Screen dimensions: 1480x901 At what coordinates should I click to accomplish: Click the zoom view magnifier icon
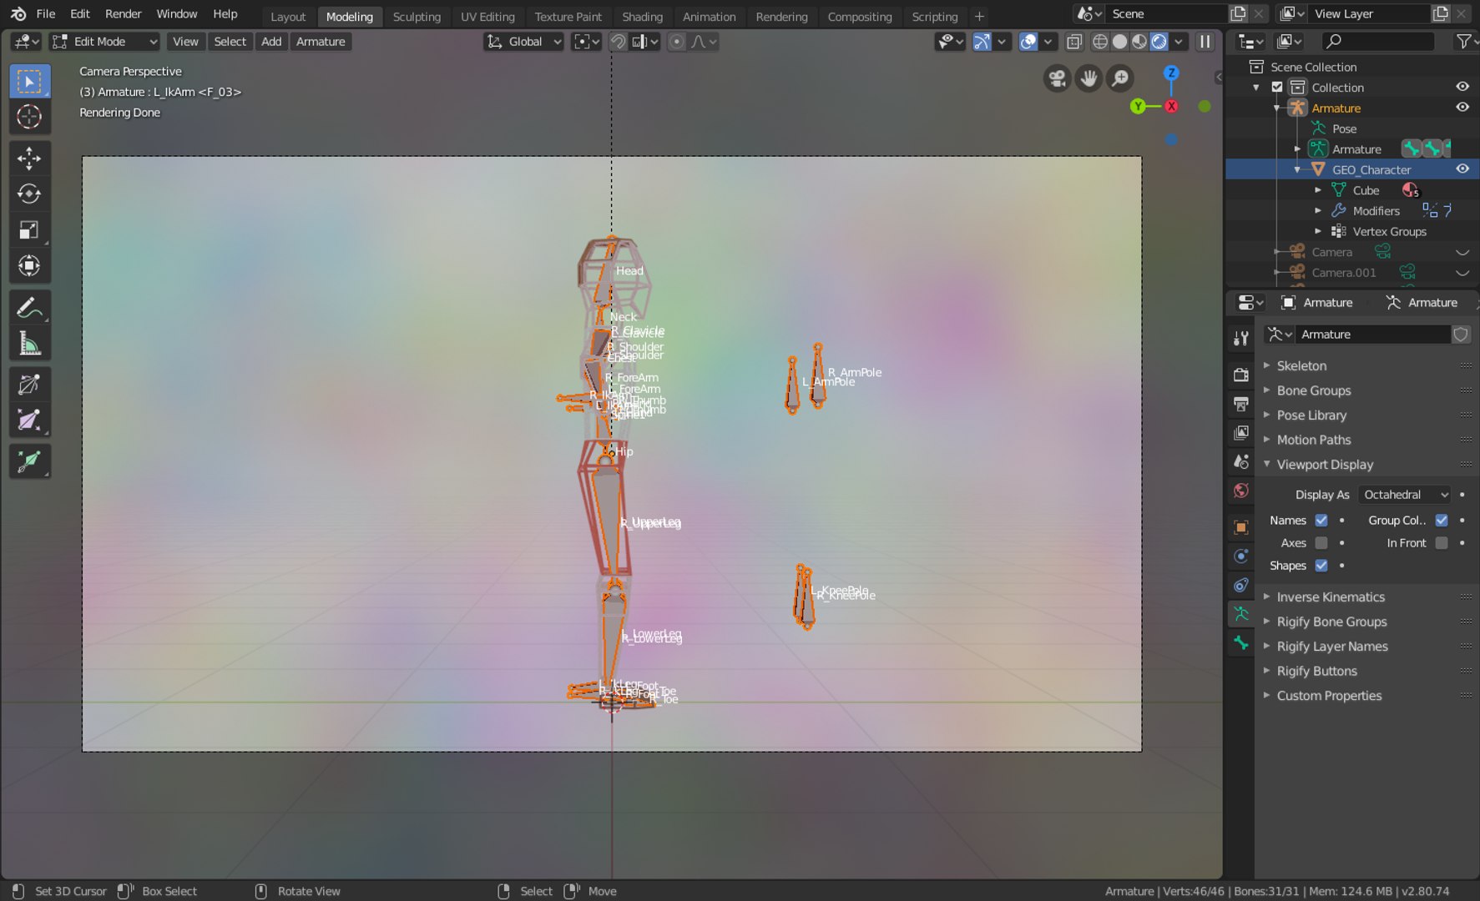pyautogui.click(x=1120, y=78)
